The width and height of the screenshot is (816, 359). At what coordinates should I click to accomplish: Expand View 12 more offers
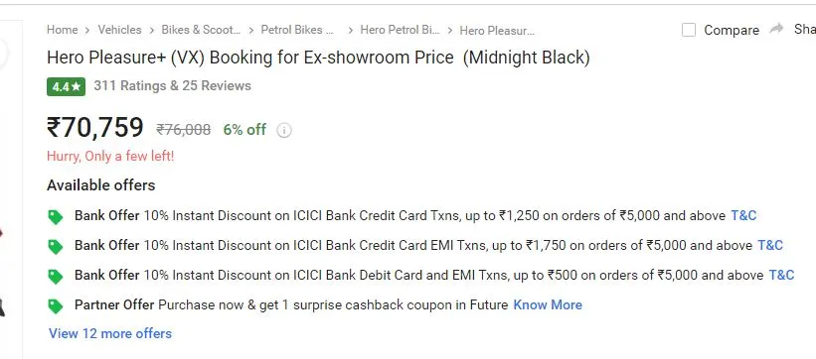[x=110, y=333]
